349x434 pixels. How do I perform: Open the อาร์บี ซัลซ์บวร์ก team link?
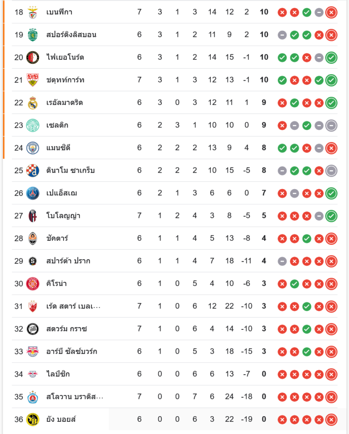pyautogui.click(x=72, y=352)
